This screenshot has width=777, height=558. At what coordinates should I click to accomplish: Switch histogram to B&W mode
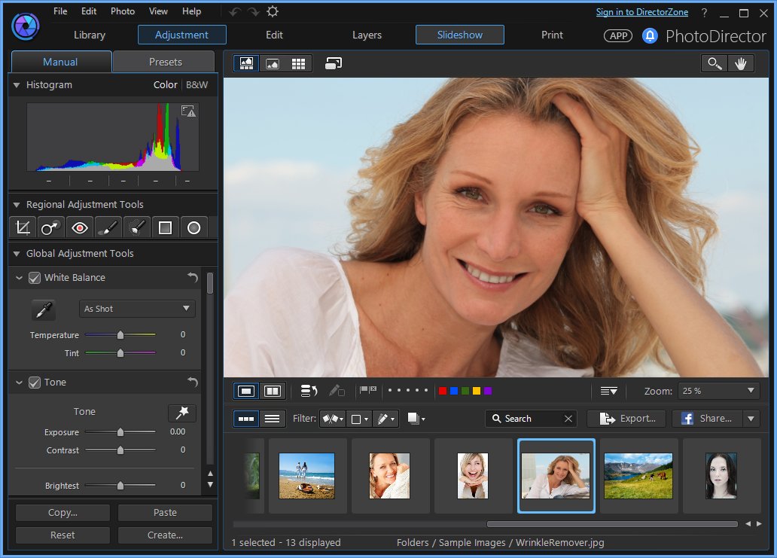tap(197, 85)
